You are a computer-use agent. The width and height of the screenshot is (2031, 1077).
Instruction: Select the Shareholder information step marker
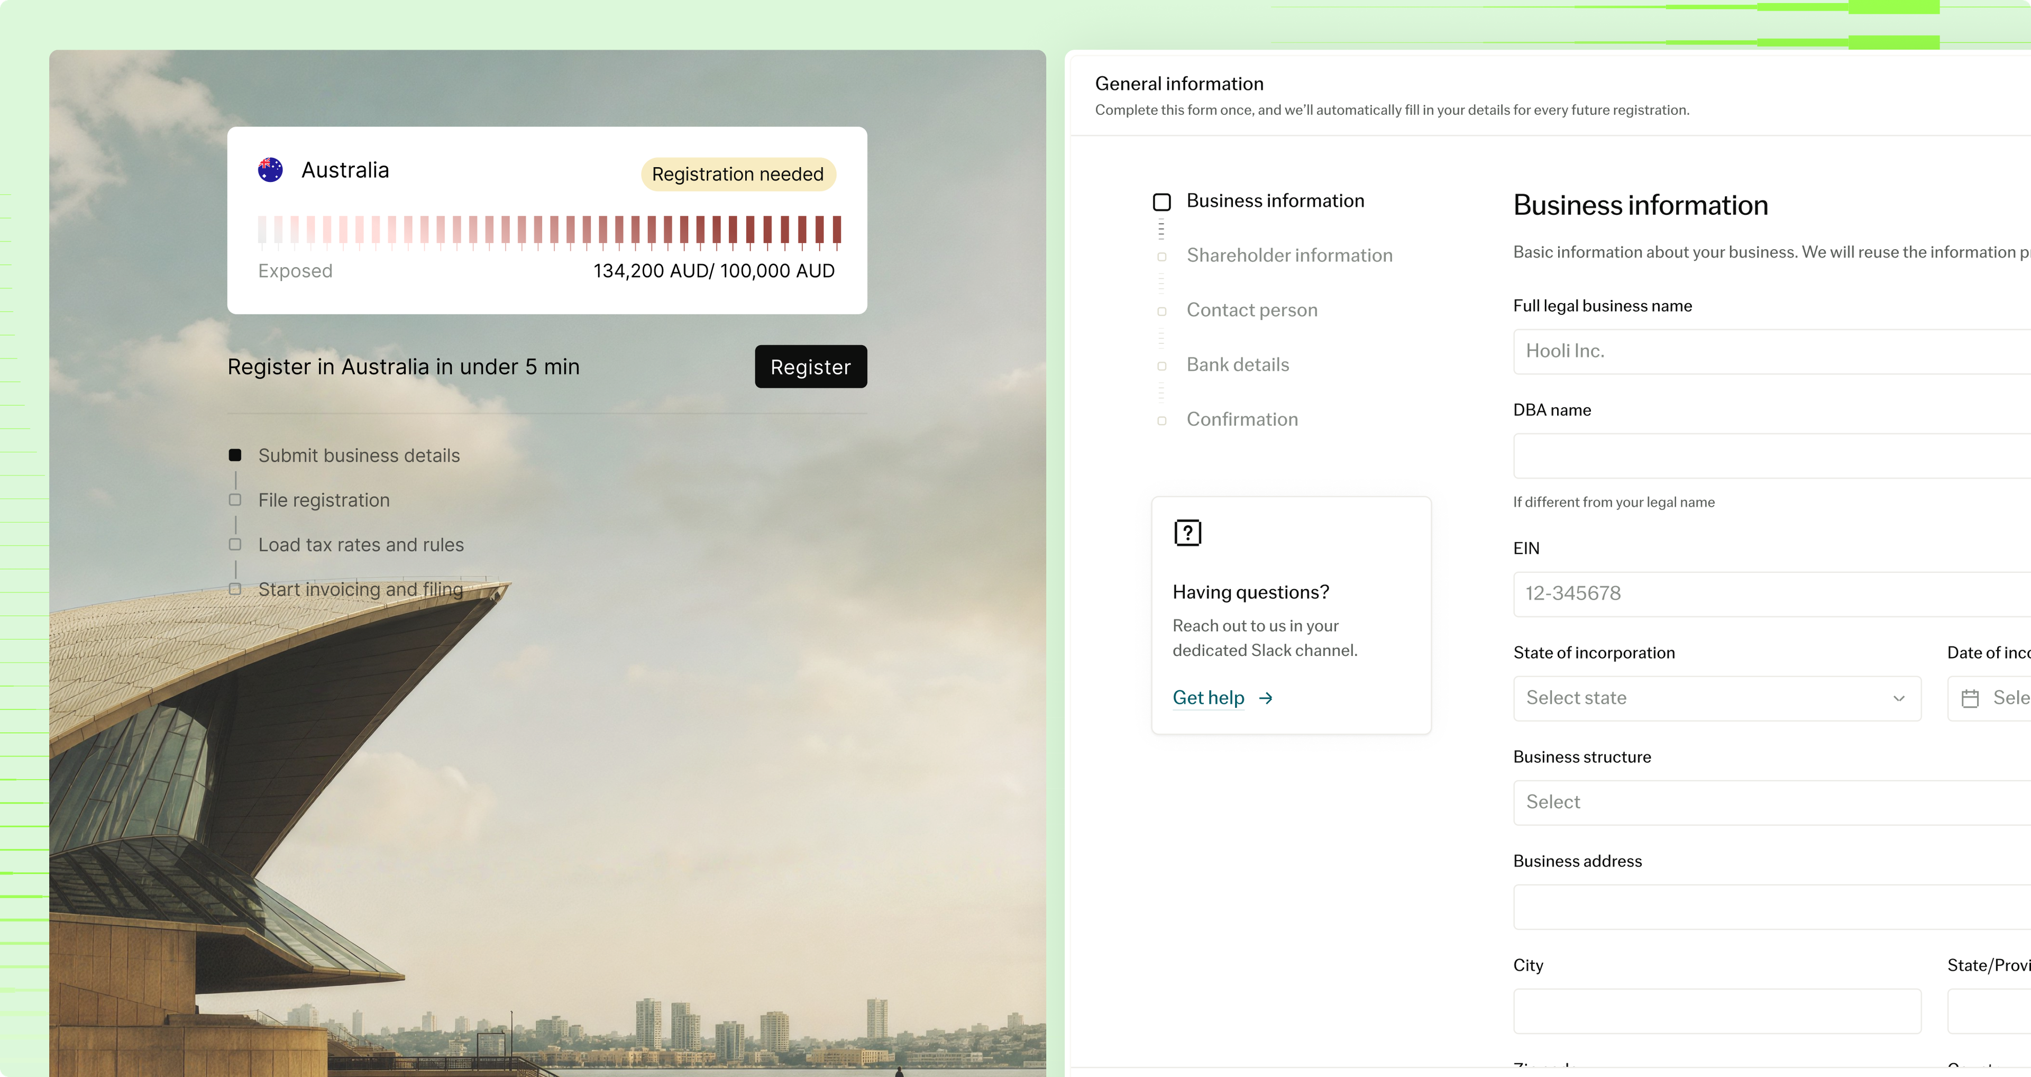[x=1161, y=257]
